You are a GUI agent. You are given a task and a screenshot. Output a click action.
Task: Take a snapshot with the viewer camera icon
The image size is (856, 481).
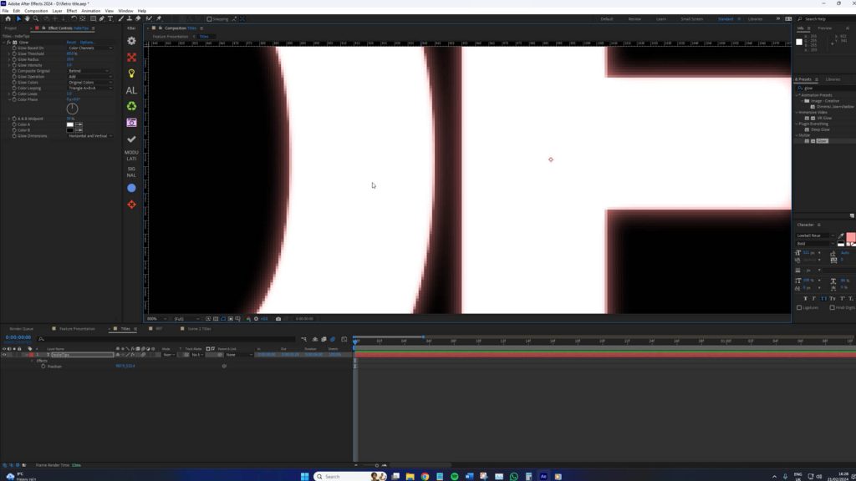(278, 318)
